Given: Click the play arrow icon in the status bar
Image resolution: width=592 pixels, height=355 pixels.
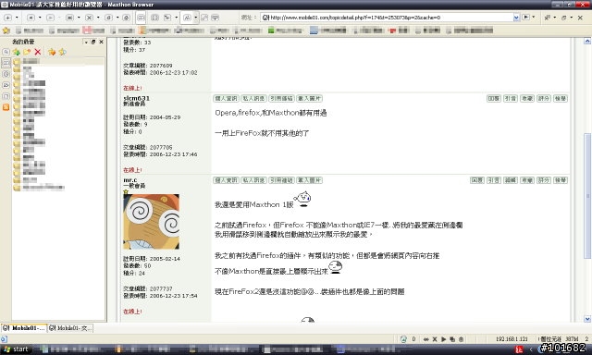Looking at the screenshot, I should tap(444, 339).
